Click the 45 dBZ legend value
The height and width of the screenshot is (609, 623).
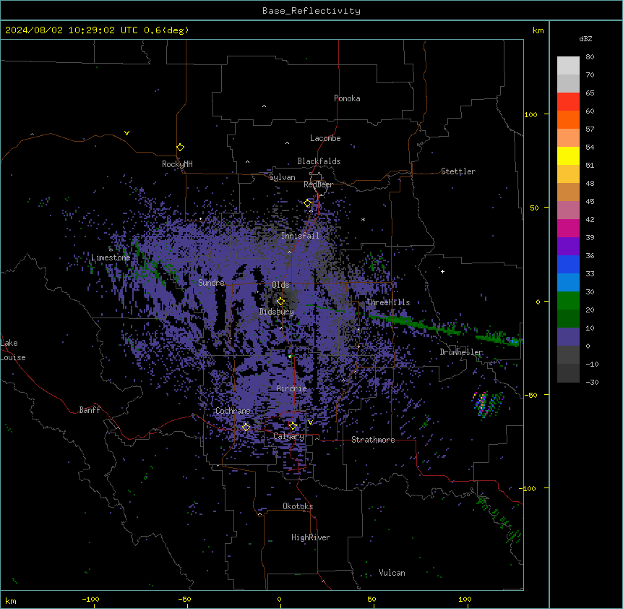pos(590,202)
